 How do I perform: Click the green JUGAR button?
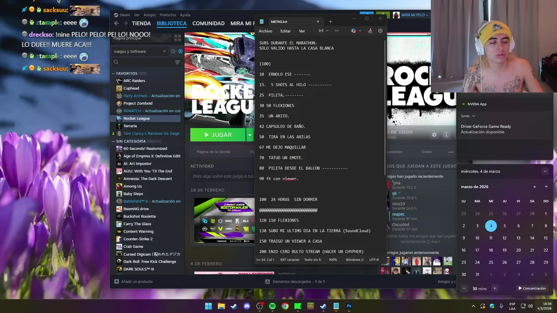(218, 135)
